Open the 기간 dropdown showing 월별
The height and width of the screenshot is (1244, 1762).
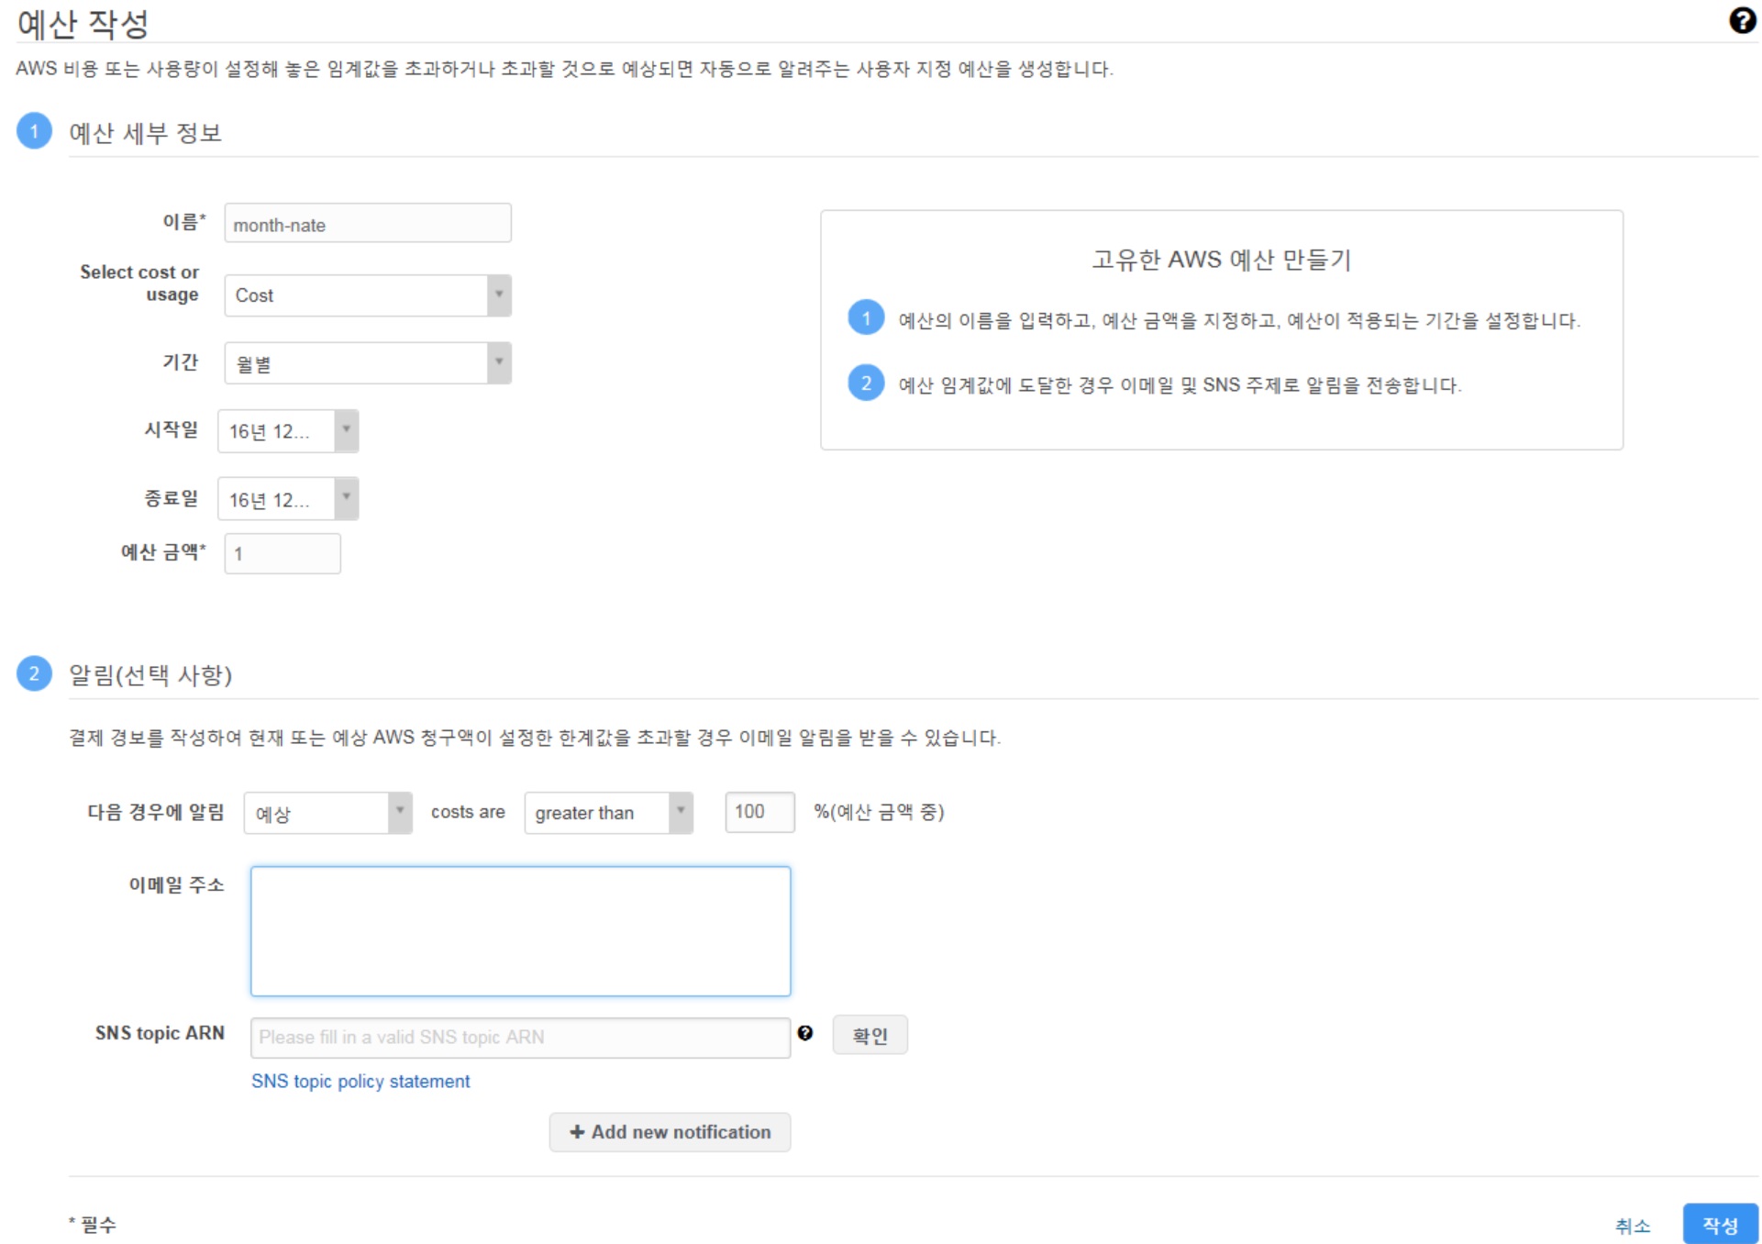[x=368, y=363]
